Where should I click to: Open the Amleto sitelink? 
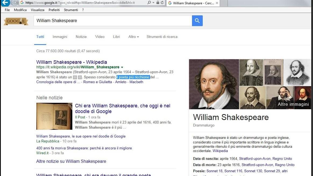click(120, 82)
